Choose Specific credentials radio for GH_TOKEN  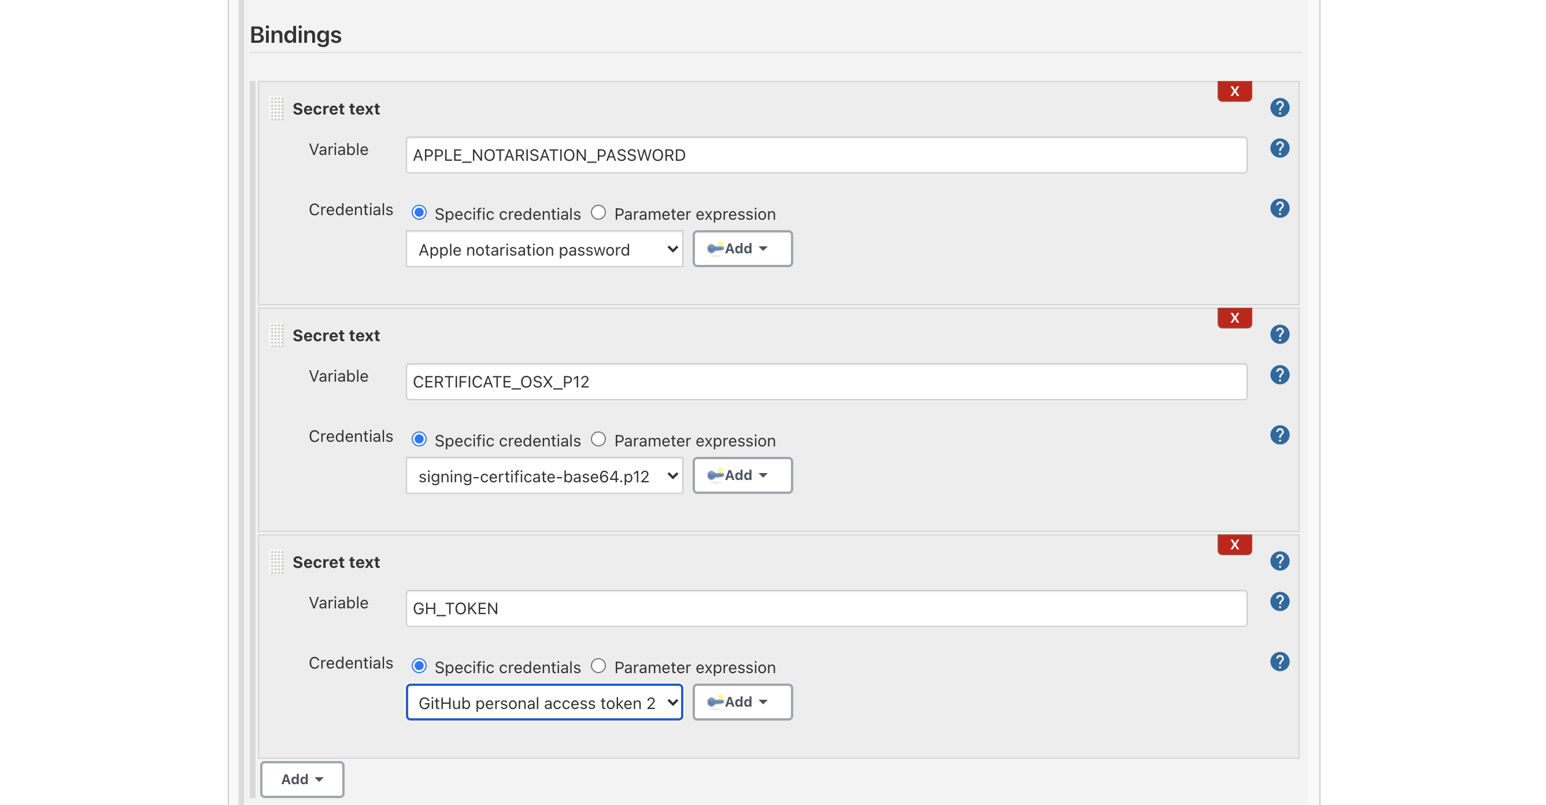(419, 666)
